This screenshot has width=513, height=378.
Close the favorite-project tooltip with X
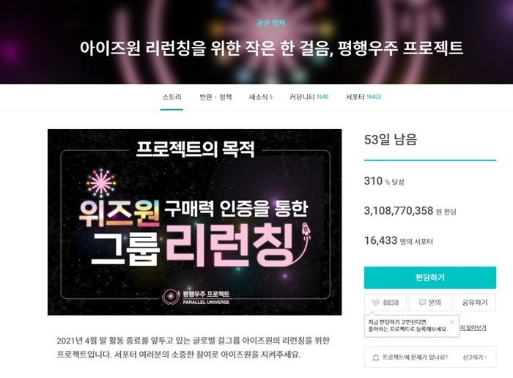[452, 322]
